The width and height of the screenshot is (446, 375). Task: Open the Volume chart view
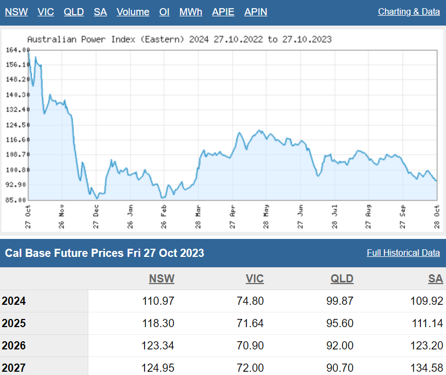click(x=132, y=11)
